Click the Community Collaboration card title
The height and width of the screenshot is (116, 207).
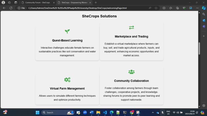point(131,81)
